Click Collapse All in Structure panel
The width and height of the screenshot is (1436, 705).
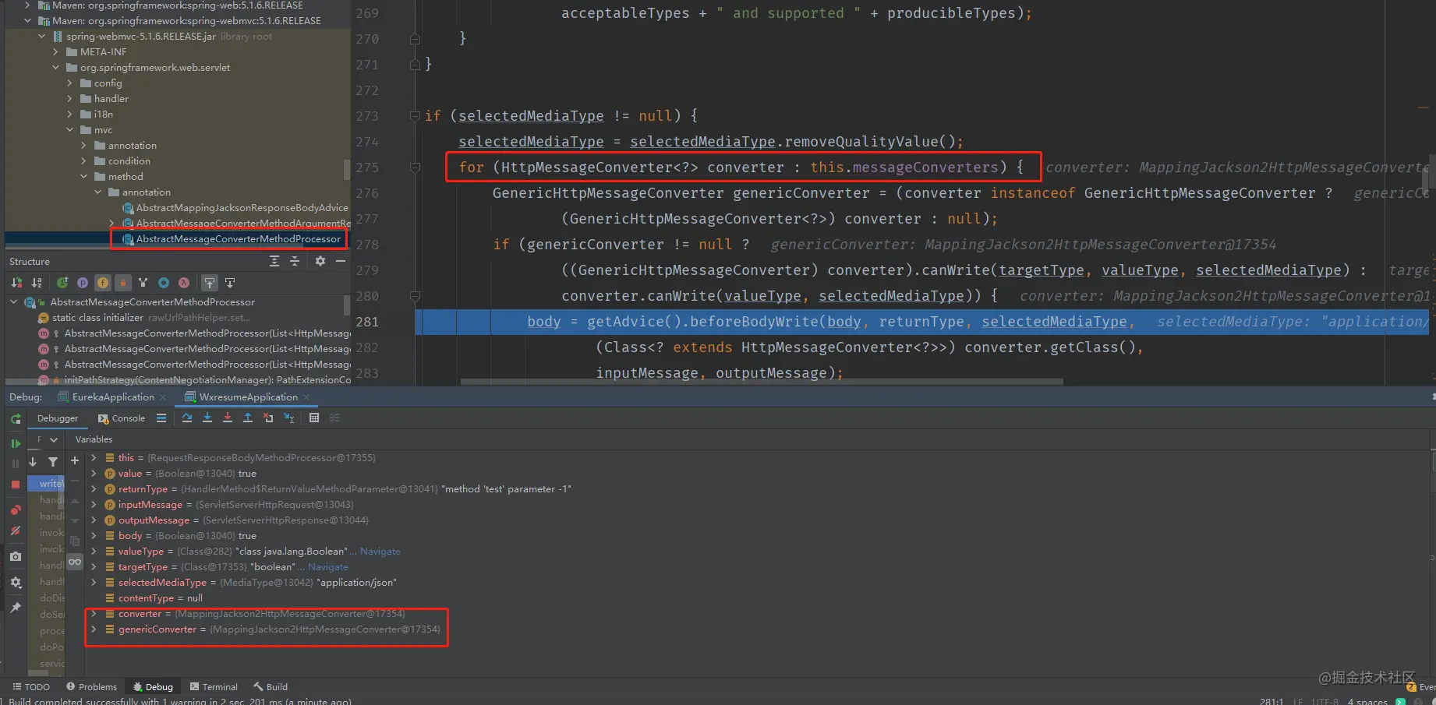point(295,261)
